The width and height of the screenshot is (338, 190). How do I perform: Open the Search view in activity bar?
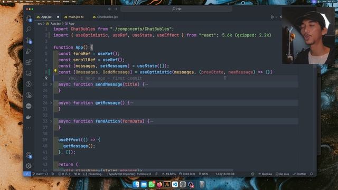pos(29,29)
